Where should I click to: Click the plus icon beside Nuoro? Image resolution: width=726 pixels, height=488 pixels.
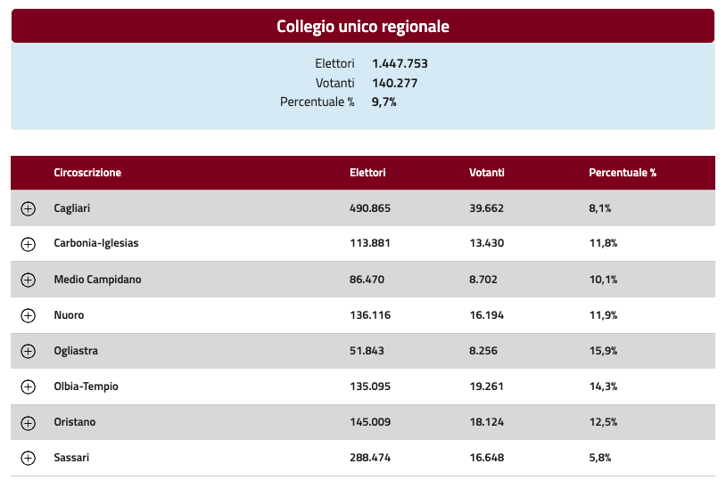point(29,315)
